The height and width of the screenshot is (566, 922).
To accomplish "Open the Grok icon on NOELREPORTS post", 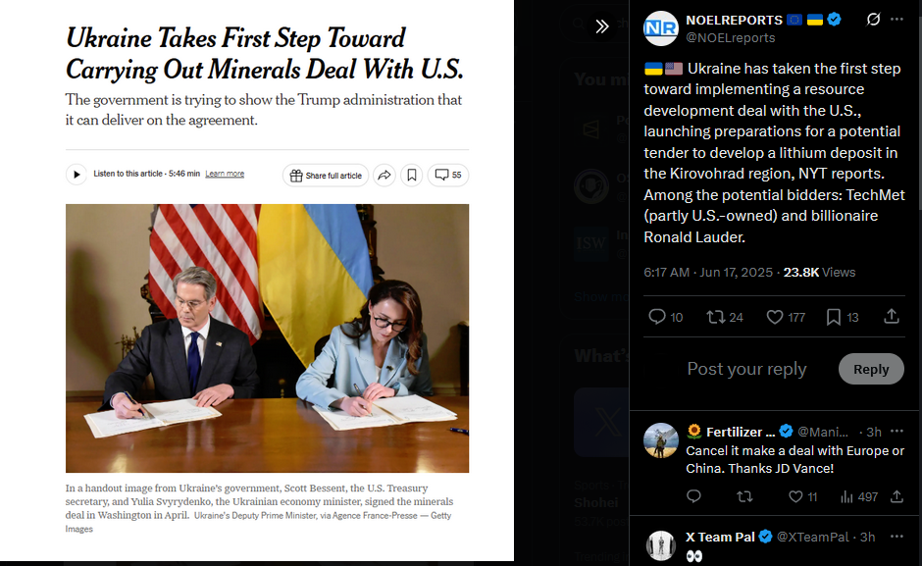I will 873,20.
